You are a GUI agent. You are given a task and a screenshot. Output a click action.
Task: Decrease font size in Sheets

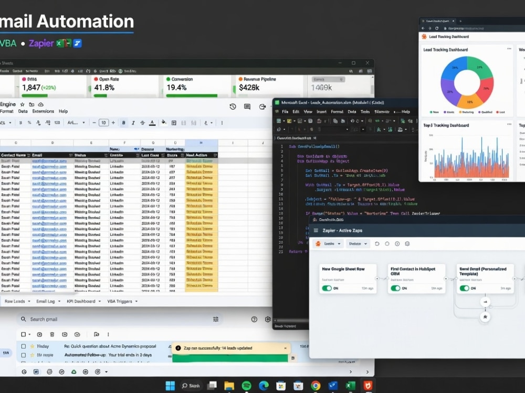94,123
